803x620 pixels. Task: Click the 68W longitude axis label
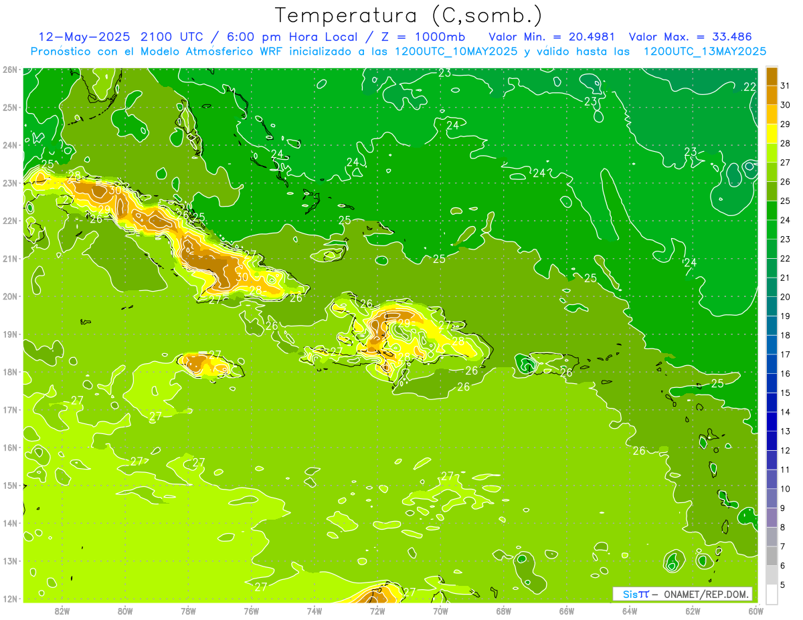504,611
